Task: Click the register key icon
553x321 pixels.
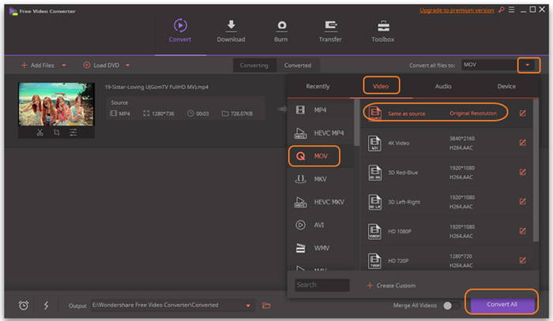Action: [501, 9]
